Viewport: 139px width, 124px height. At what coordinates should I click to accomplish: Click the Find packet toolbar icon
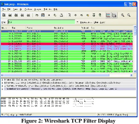pos(69,15)
